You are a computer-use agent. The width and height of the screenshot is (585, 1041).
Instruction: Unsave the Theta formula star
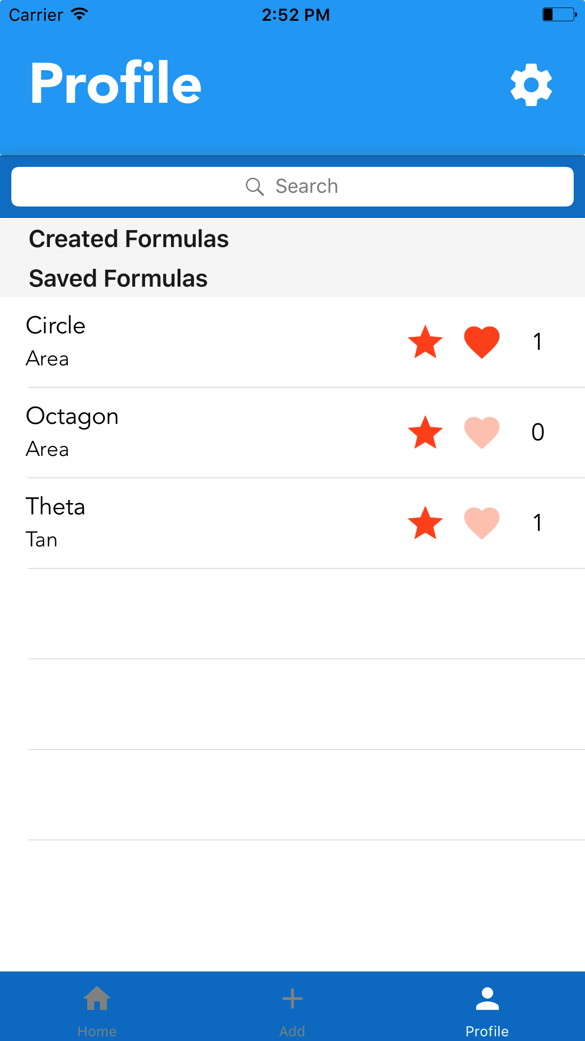425,523
